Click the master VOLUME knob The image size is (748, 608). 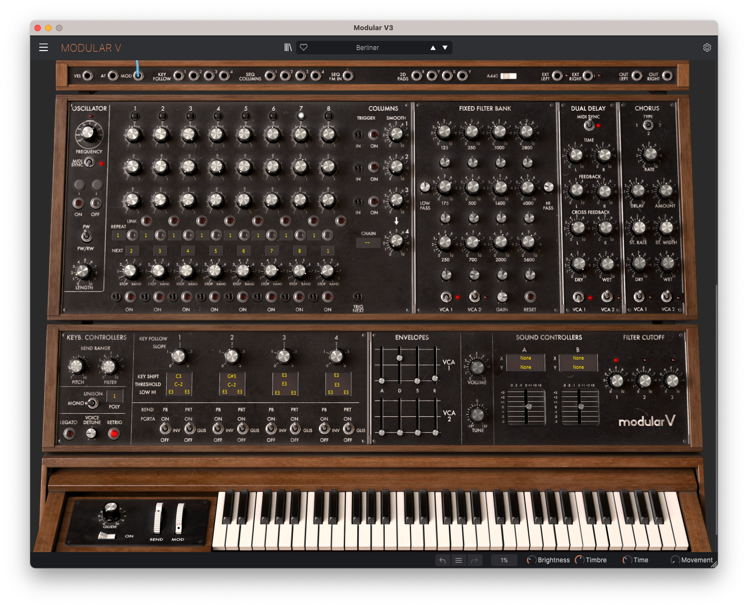tap(477, 367)
